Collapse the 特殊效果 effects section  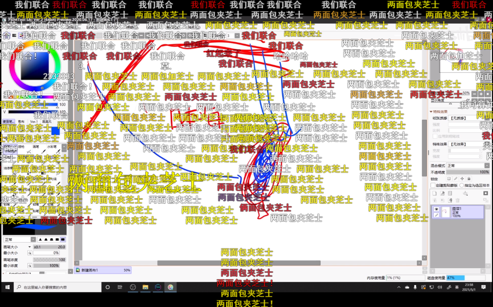coord(431,111)
